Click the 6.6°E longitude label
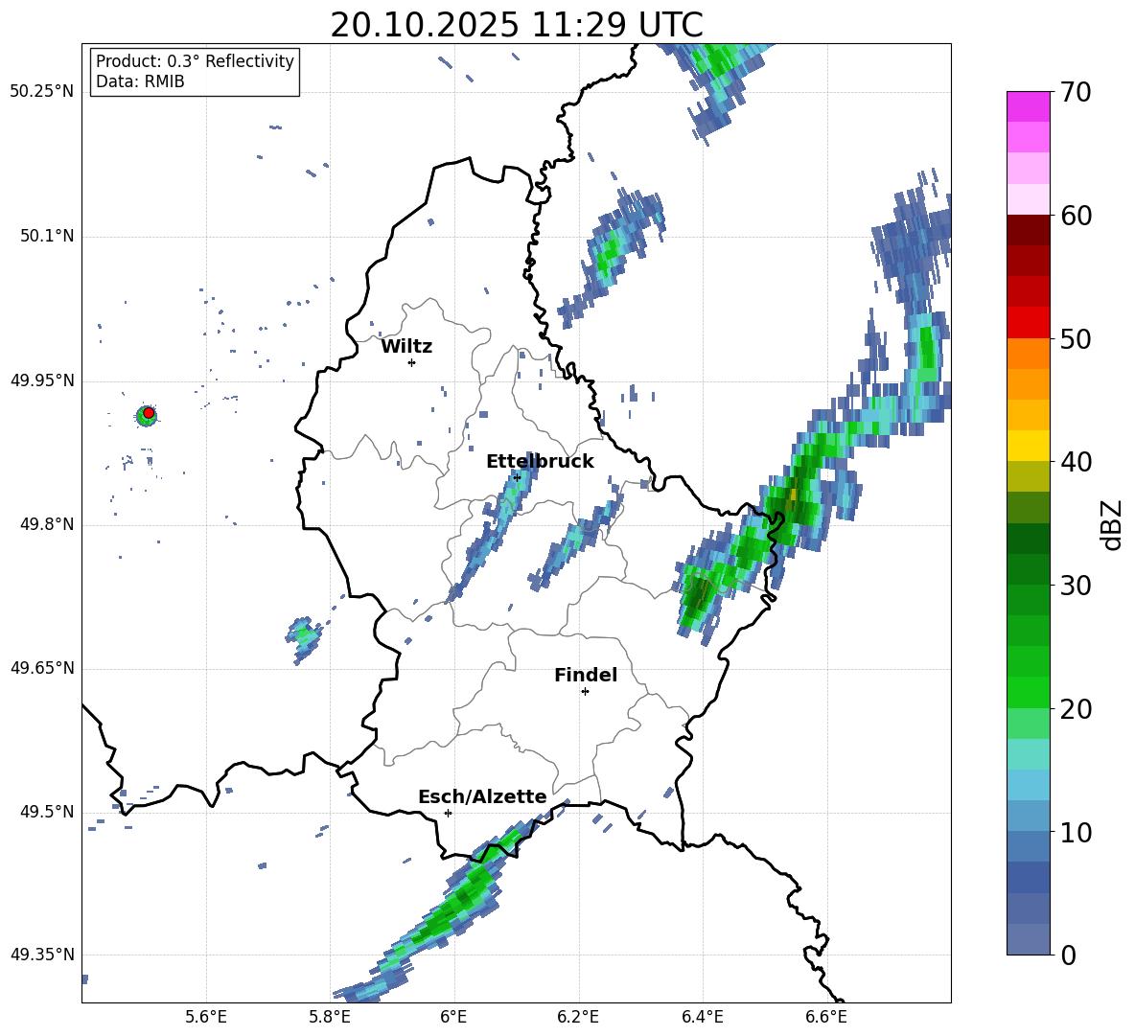Screen dimensions: 1135x1036 (826, 1017)
